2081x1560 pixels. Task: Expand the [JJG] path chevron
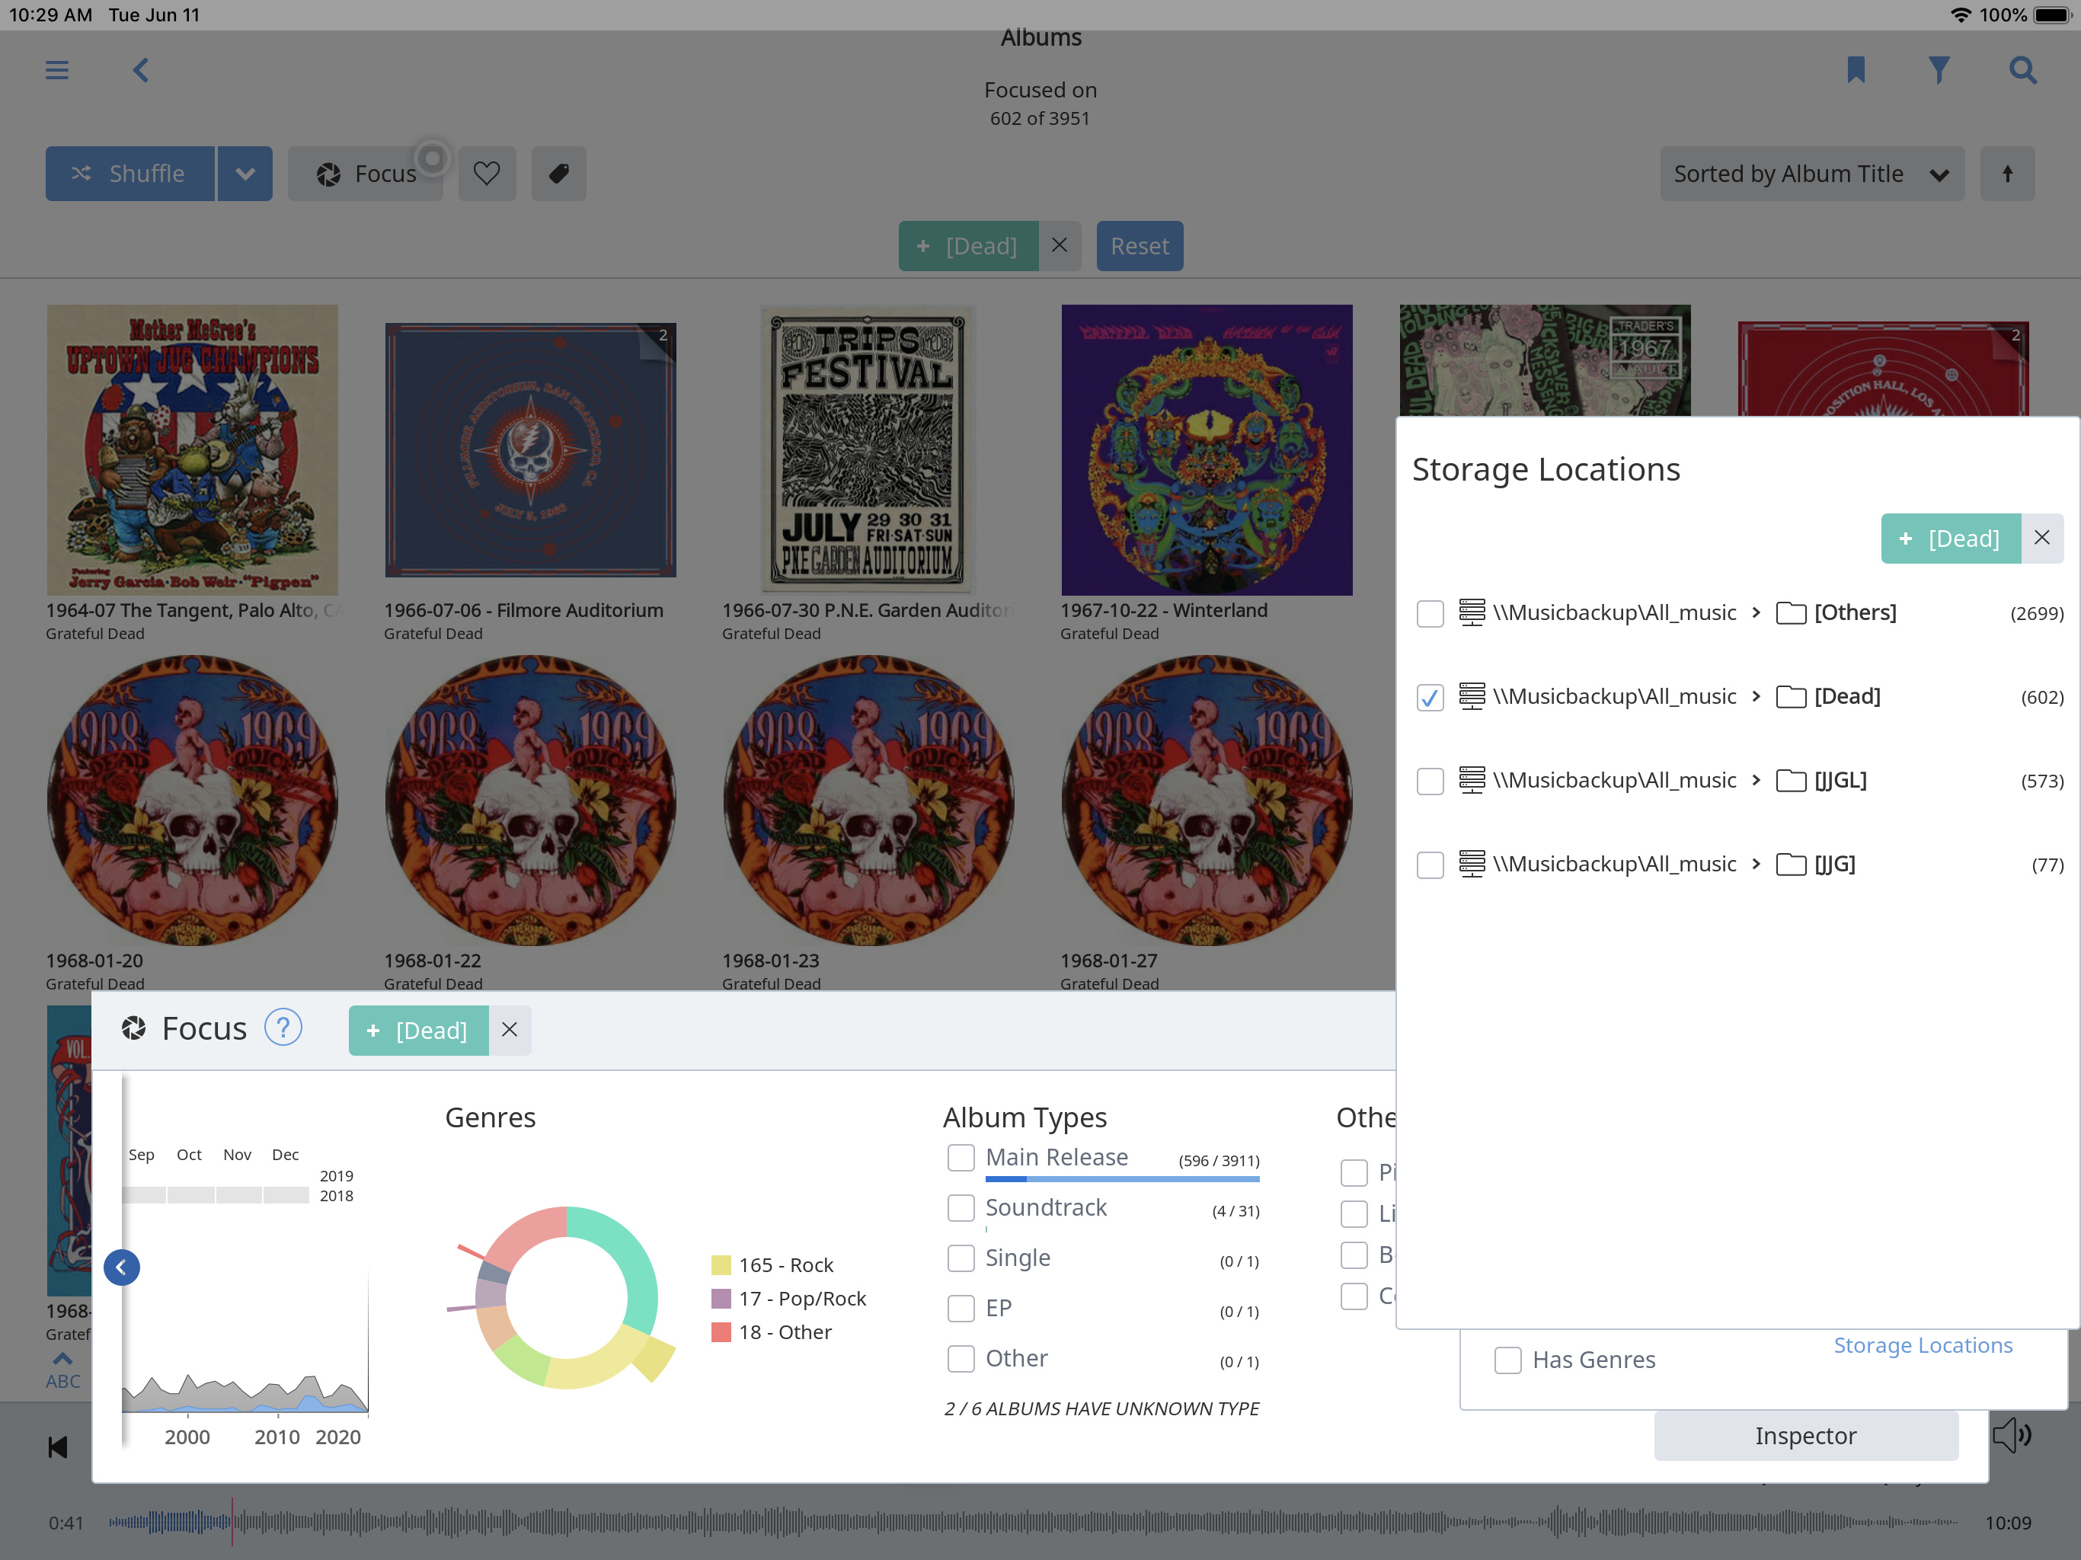pyautogui.click(x=1756, y=864)
